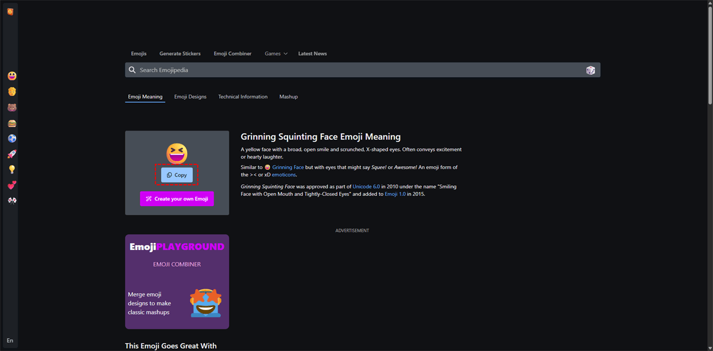Switch to the Technical Information tab

(243, 97)
